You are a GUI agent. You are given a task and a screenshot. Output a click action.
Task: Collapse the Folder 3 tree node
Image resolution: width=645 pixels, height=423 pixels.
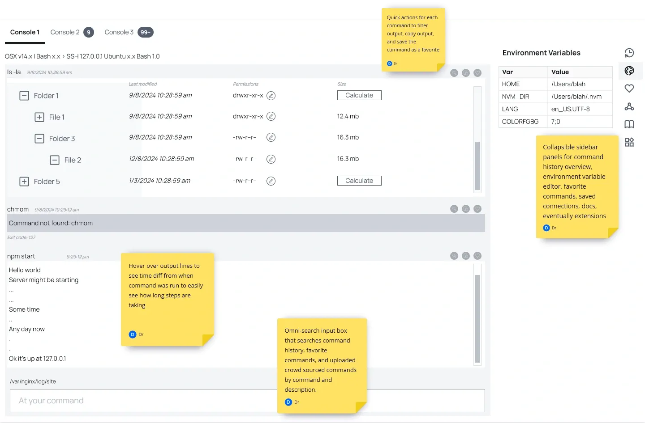39,139
